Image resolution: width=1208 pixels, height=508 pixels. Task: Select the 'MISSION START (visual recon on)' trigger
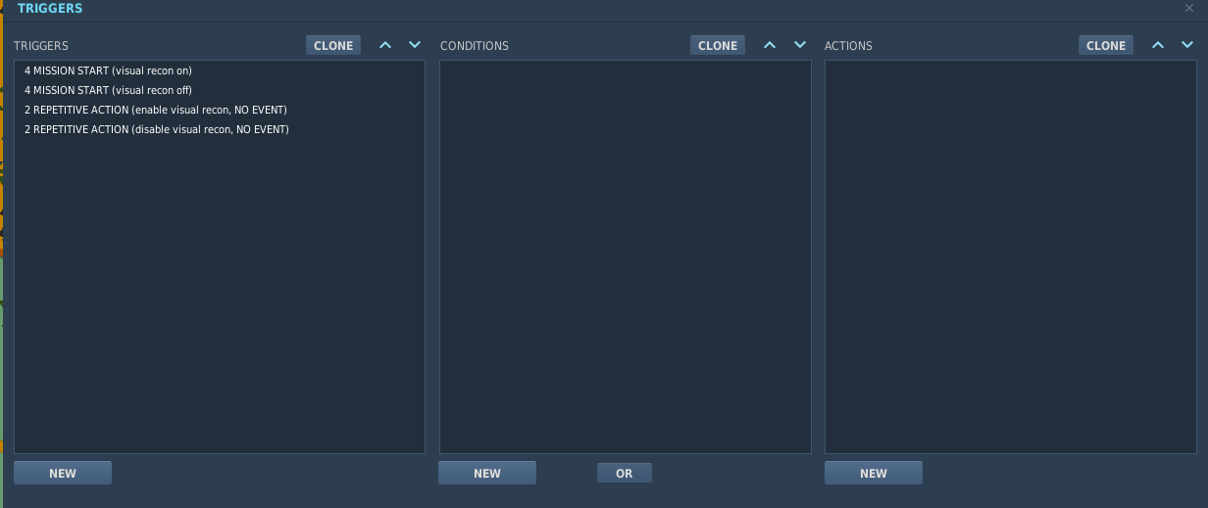tap(108, 70)
